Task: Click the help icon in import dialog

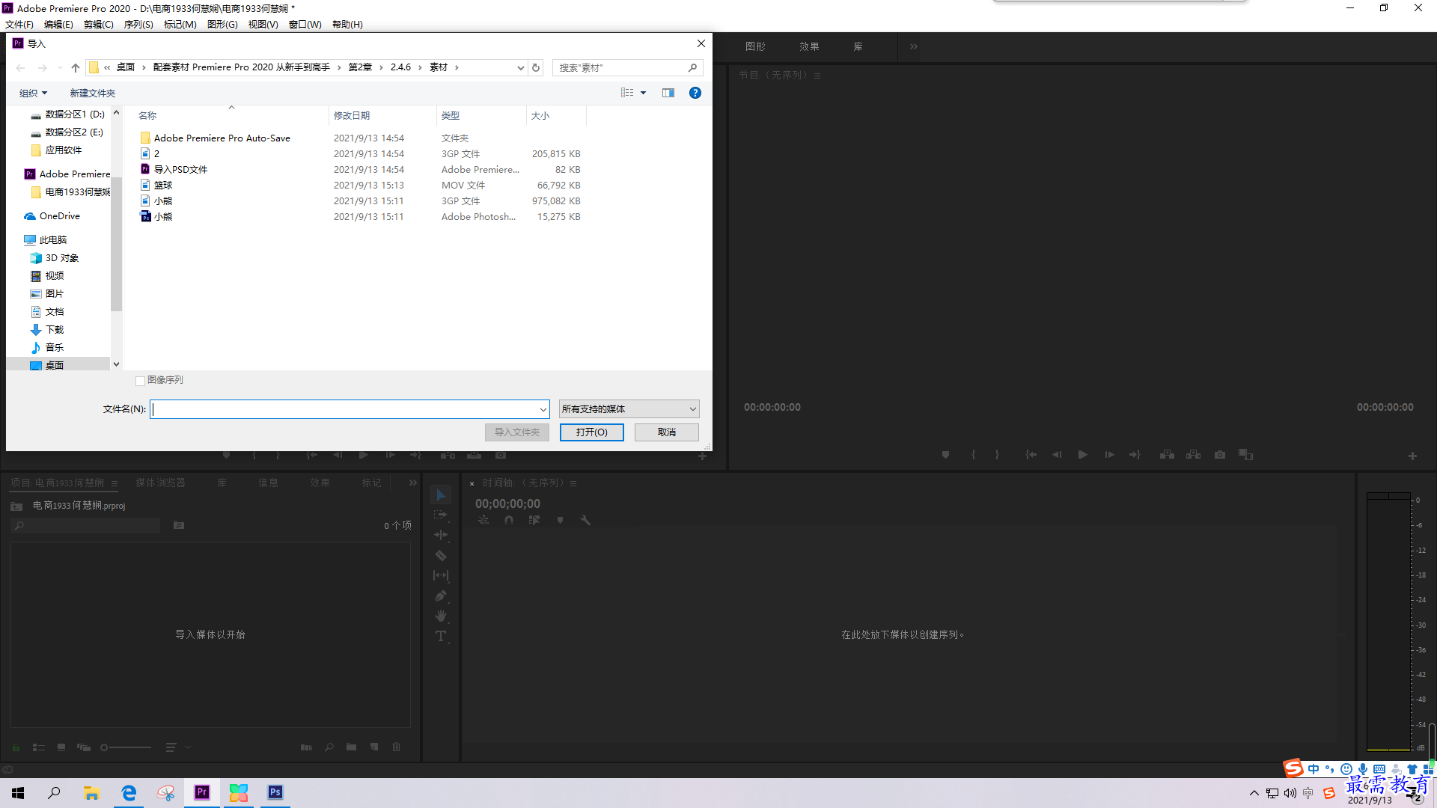Action: [695, 93]
